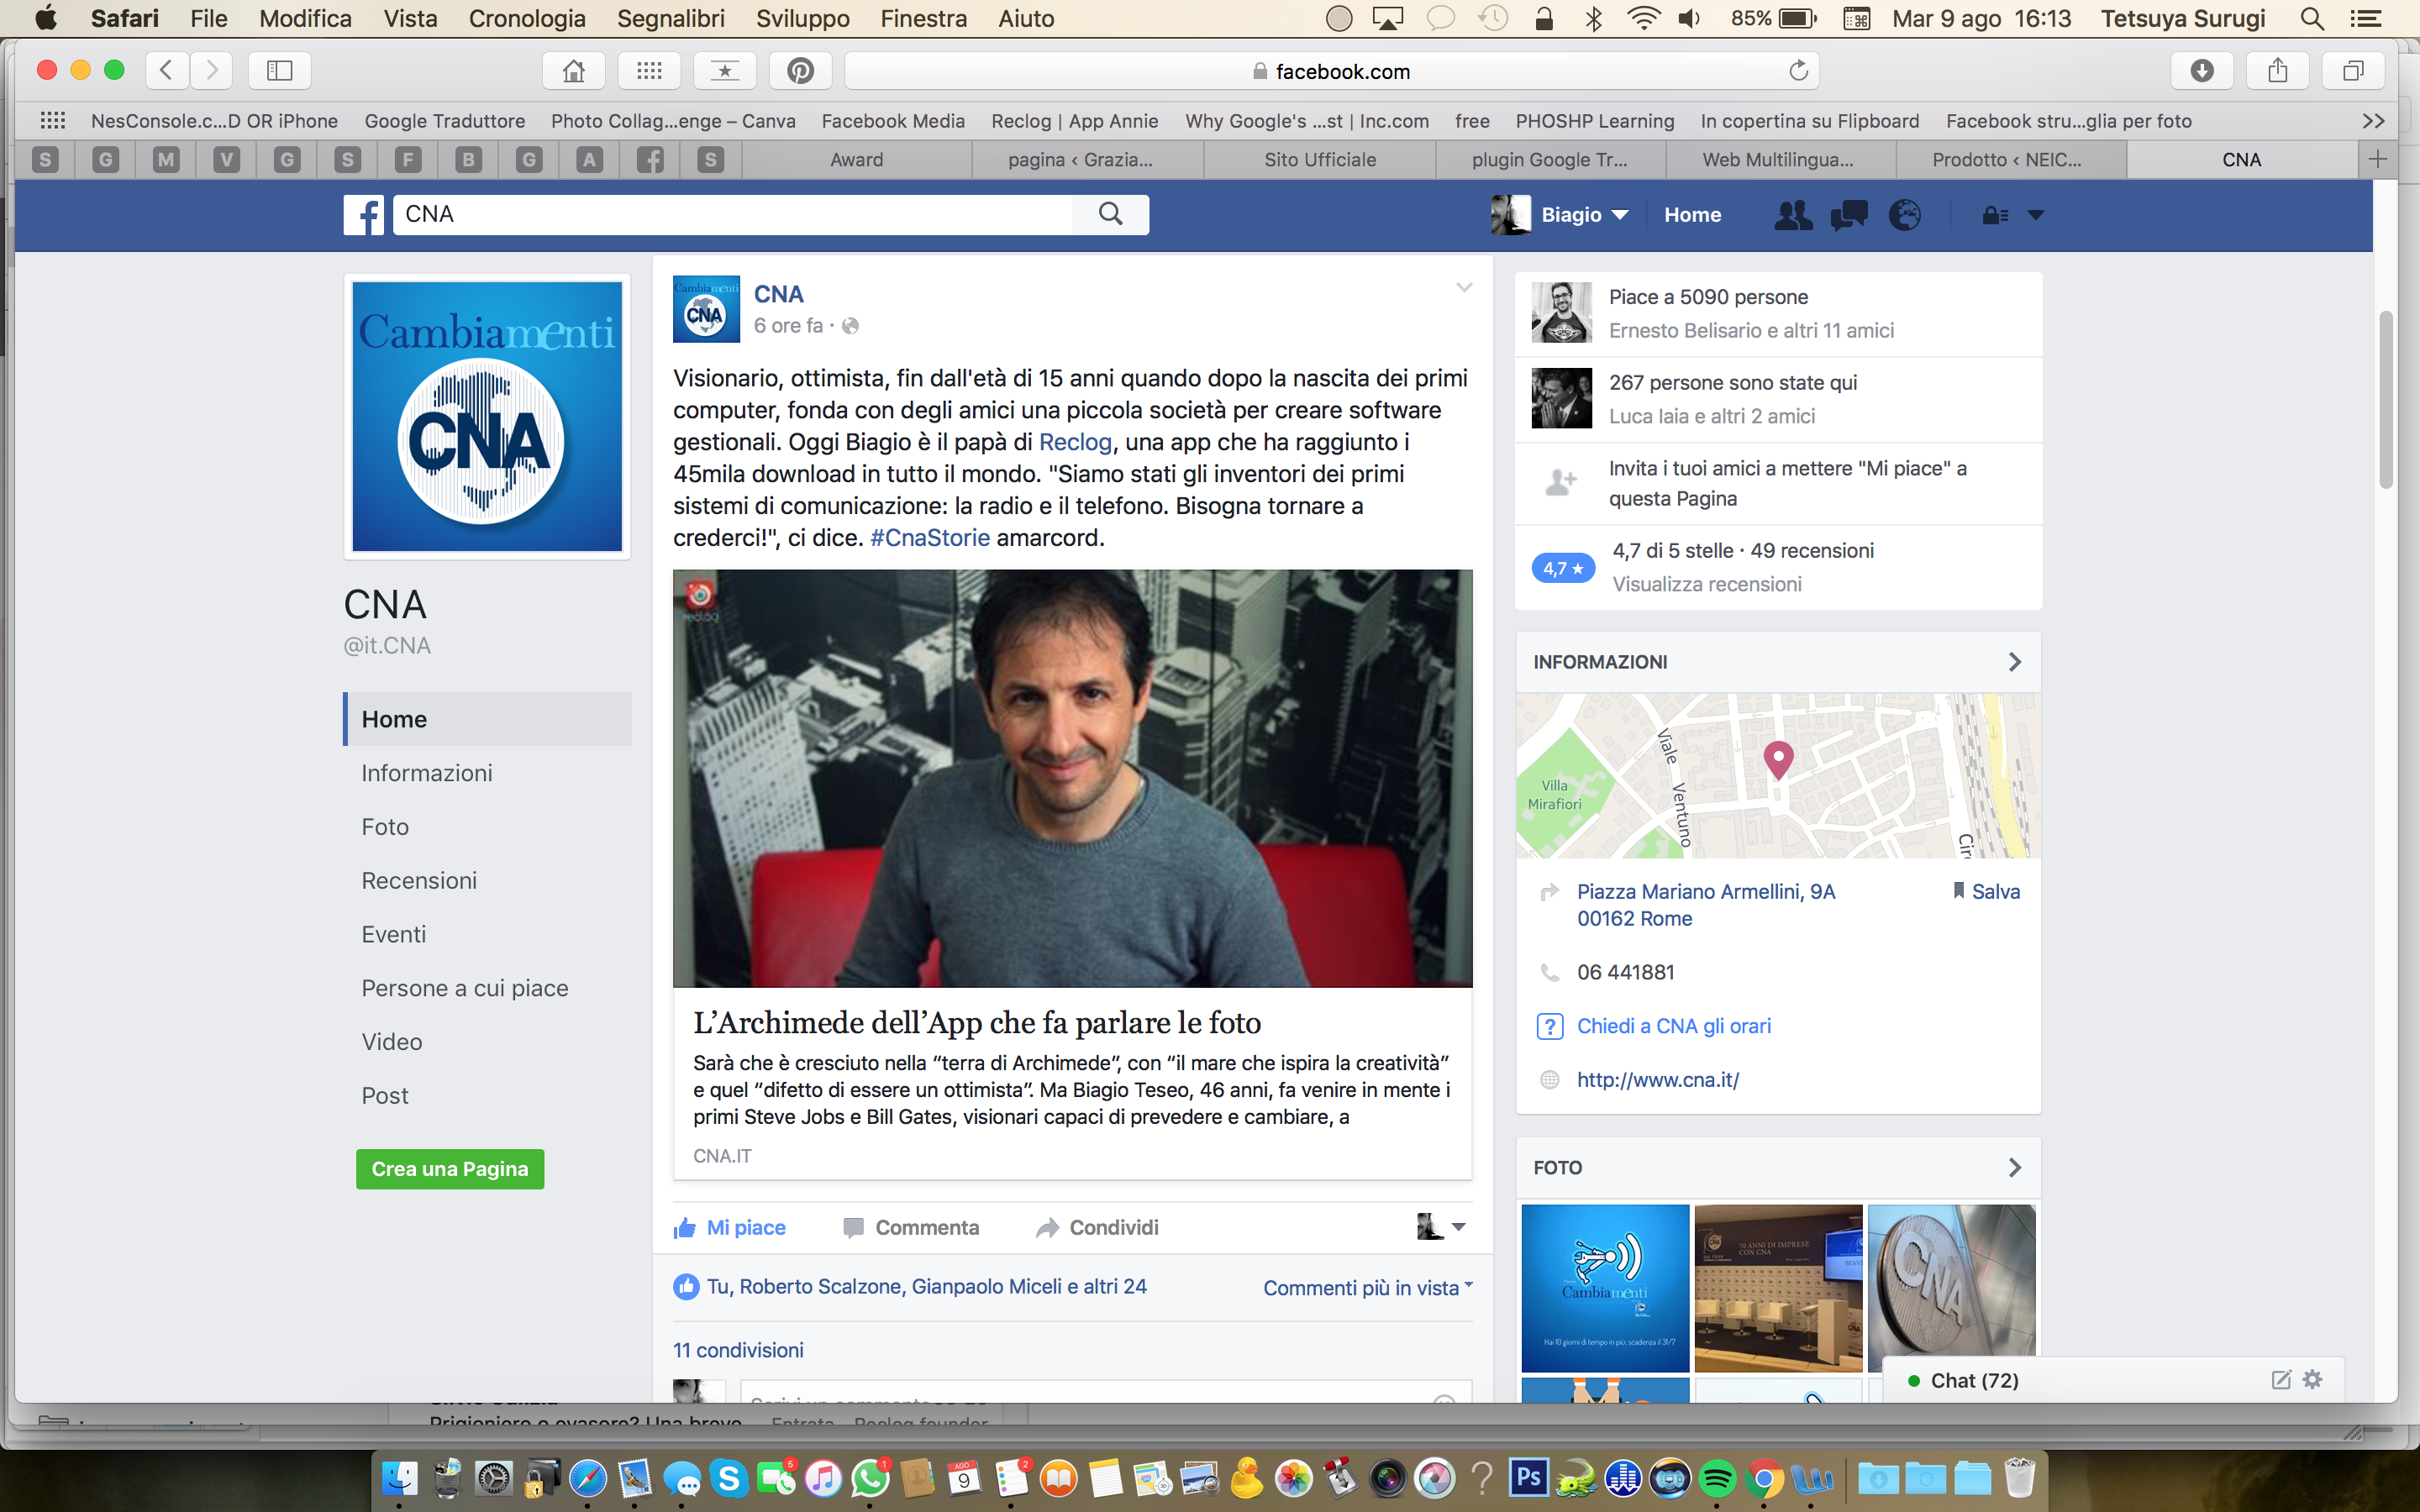Image resolution: width=2420 pixels, height=1512 pixels.
Task: Click Visualizza recensioni link
Action: pyautogui.click(x=1707, y=584)
